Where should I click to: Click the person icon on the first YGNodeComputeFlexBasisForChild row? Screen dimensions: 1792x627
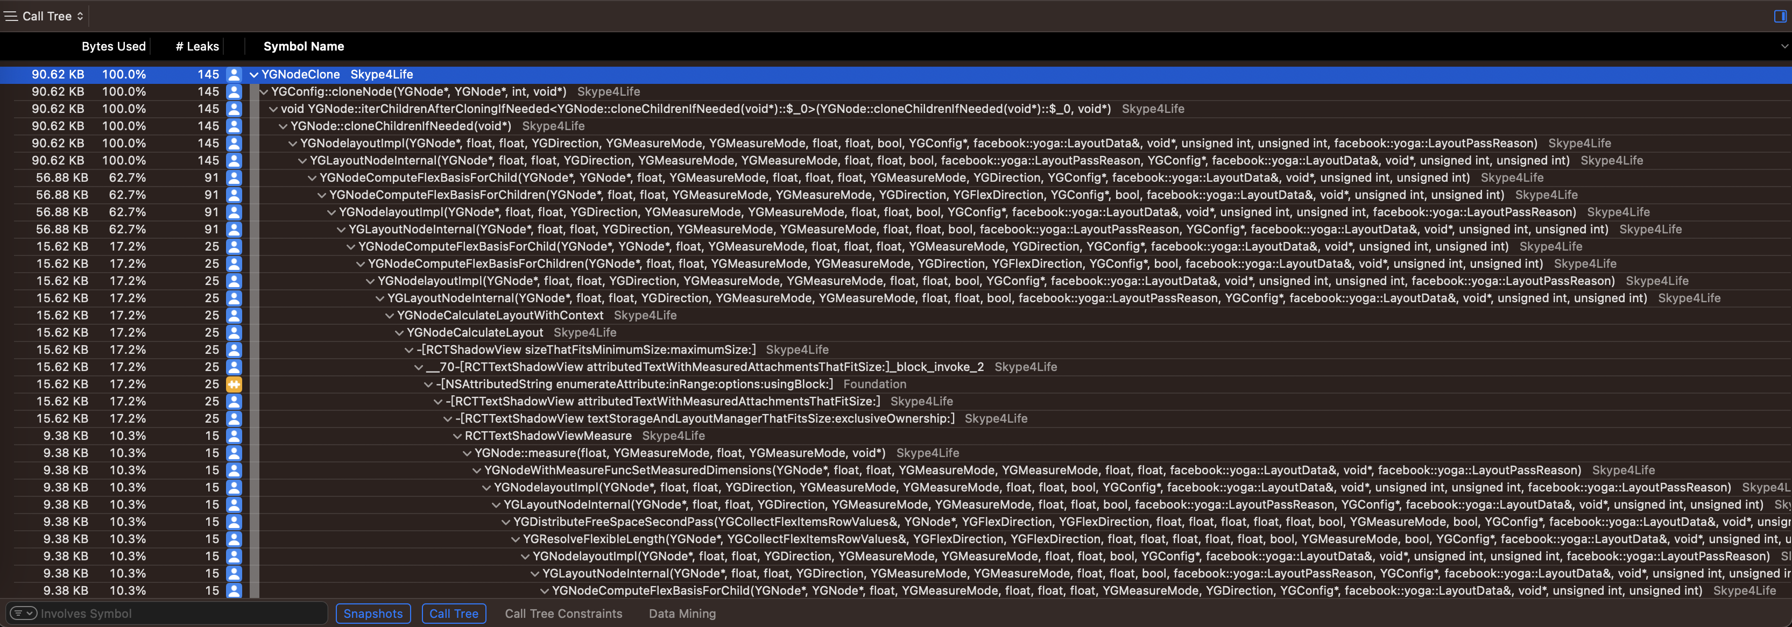(235, 177)
